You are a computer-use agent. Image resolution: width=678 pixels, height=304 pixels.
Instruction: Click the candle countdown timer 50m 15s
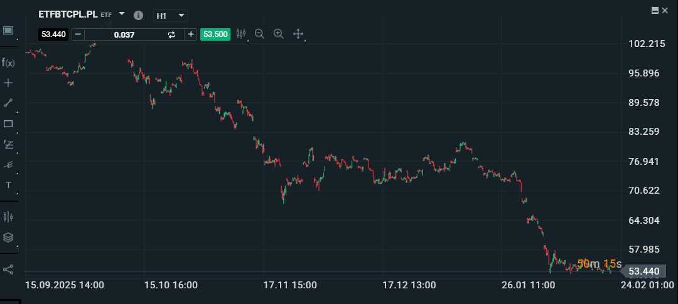599,264
